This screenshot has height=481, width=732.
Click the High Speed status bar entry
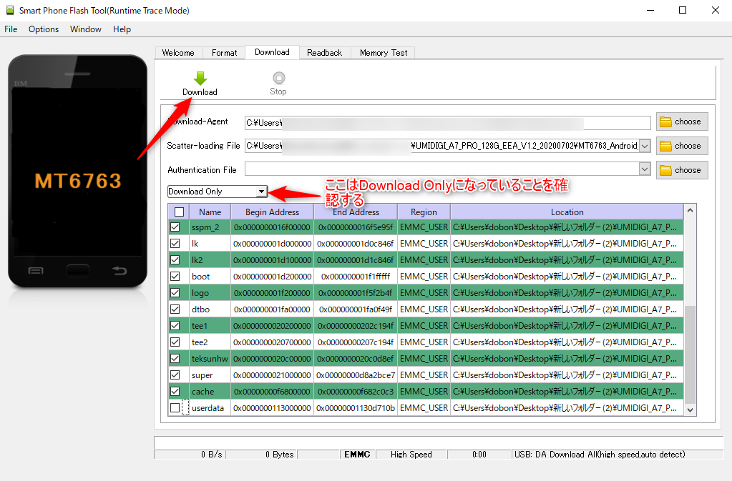point(411,455)
